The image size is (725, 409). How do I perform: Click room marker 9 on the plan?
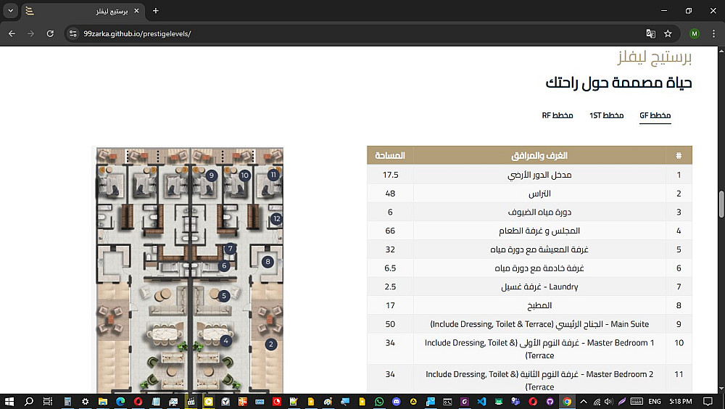(x=211, y=175)
